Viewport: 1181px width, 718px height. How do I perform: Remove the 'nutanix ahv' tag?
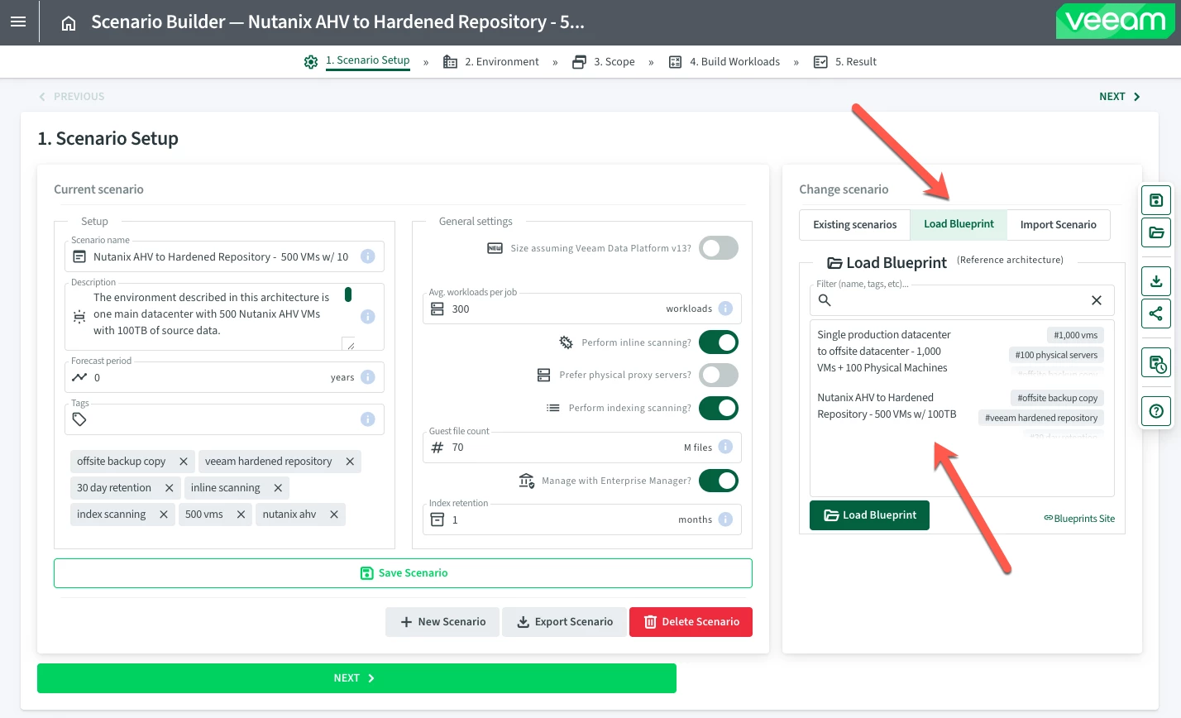tap(334, 515)
